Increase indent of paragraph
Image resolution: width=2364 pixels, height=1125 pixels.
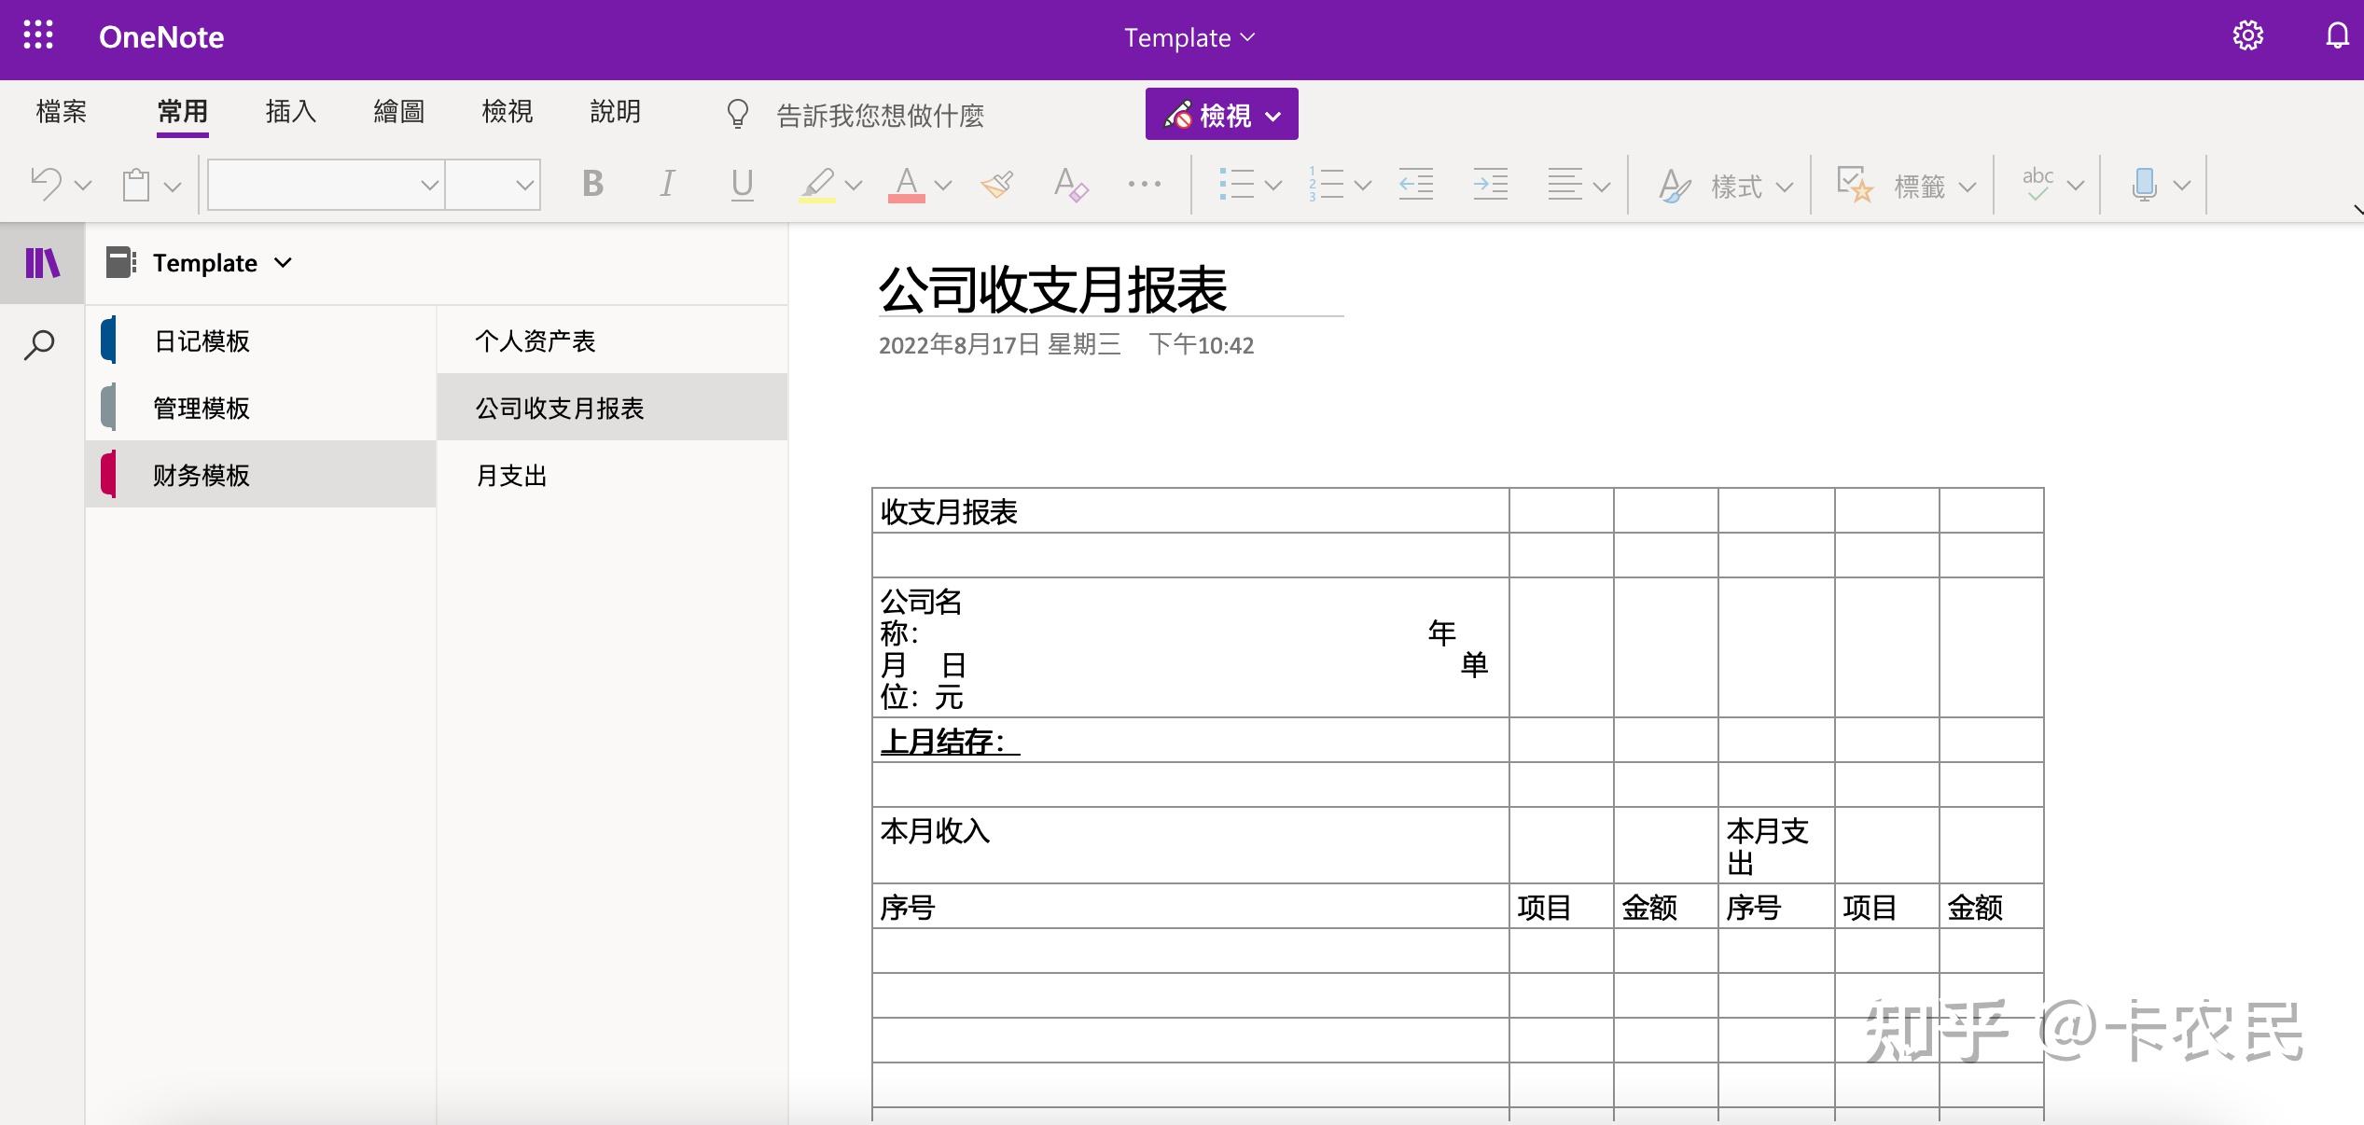tap(1490, 184)
